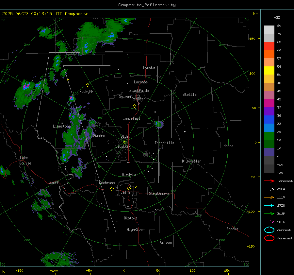Click the light blue bar in the dBZ scale

269,128
